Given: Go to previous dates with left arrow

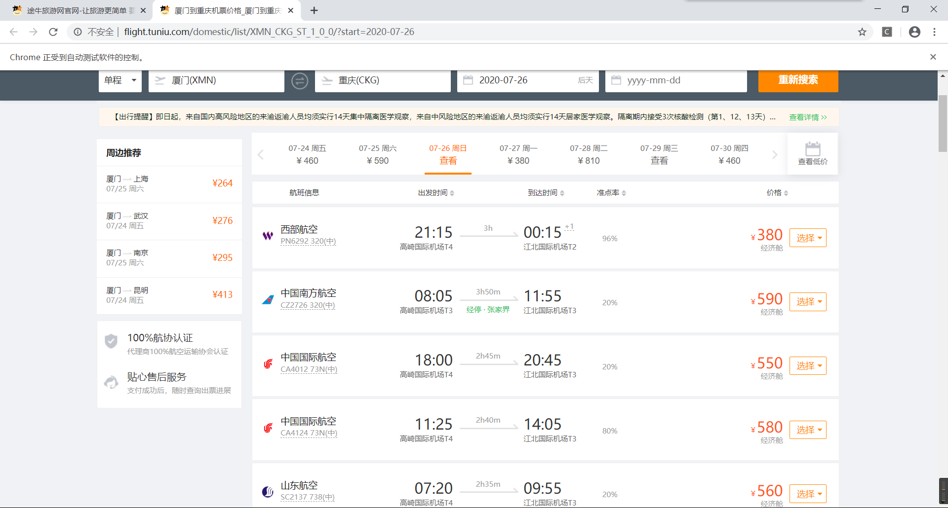Looking at the screenshot, I should click(x=261, y=155).
